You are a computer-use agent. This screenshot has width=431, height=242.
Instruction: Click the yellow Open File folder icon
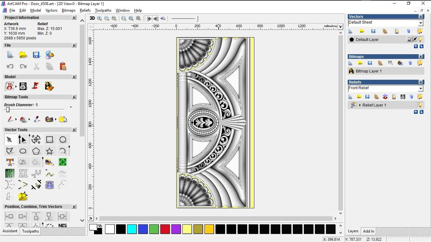coord(23,55)
